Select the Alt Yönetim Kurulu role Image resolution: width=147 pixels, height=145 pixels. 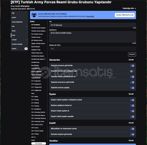click(37, 40)
